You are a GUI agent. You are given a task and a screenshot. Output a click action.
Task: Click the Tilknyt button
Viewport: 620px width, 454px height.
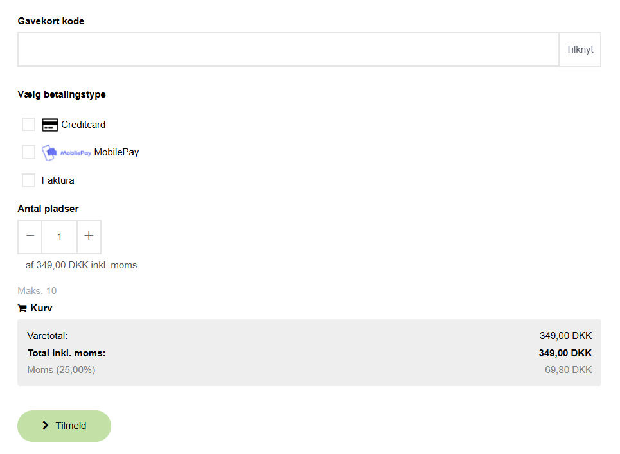579,49
